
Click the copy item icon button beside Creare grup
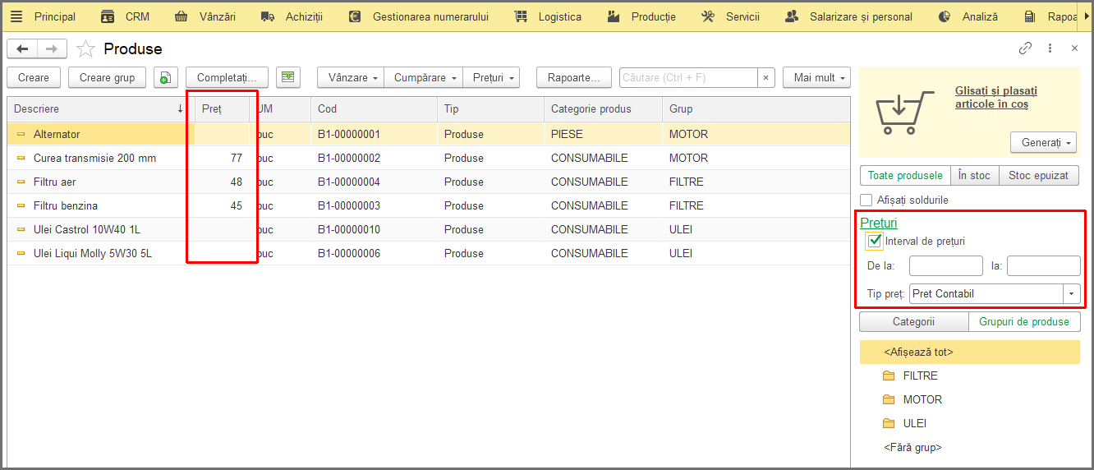tap(166, 77)
